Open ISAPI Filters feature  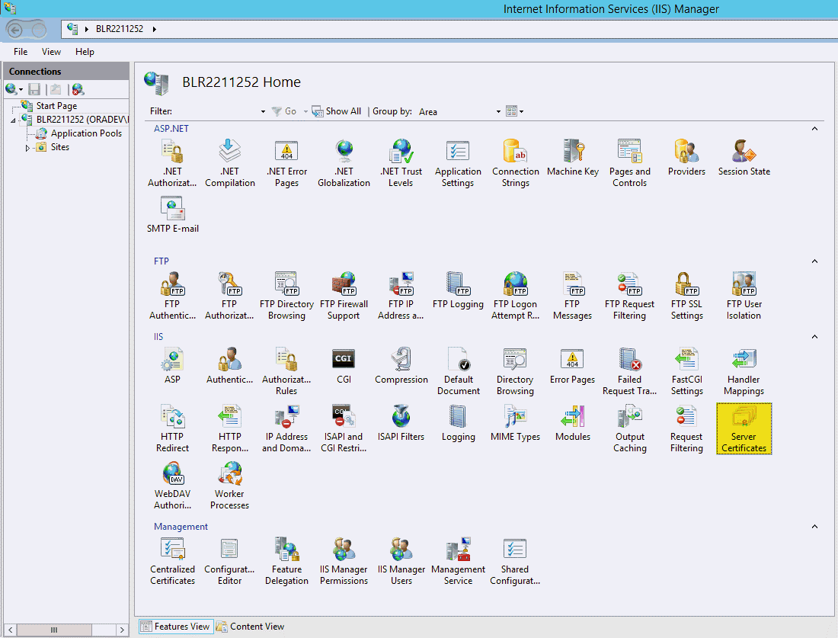click(401, 423)
